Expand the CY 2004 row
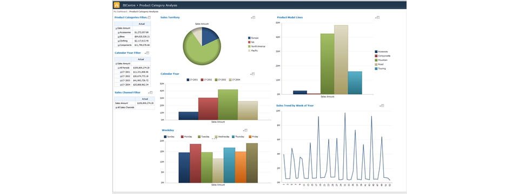 coord(121,85)
